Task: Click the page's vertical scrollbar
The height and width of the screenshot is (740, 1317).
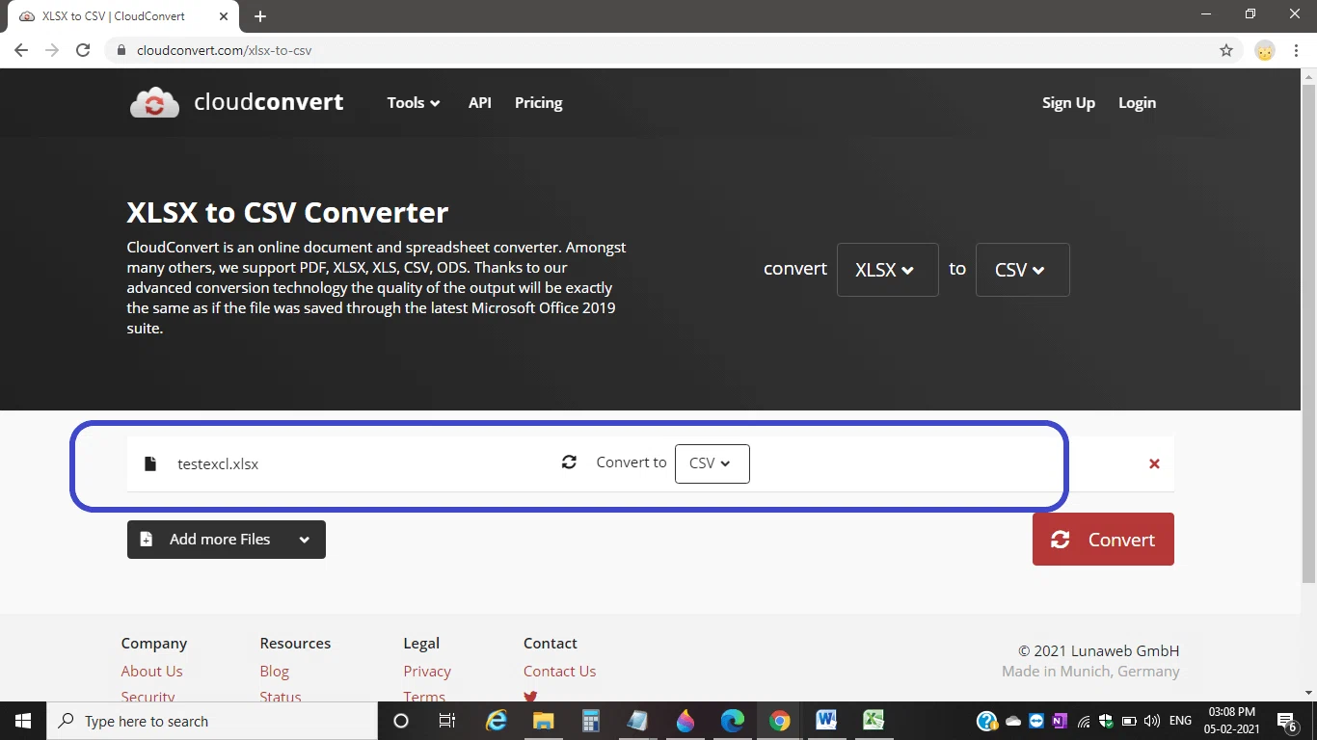Action: (1309, 332)
